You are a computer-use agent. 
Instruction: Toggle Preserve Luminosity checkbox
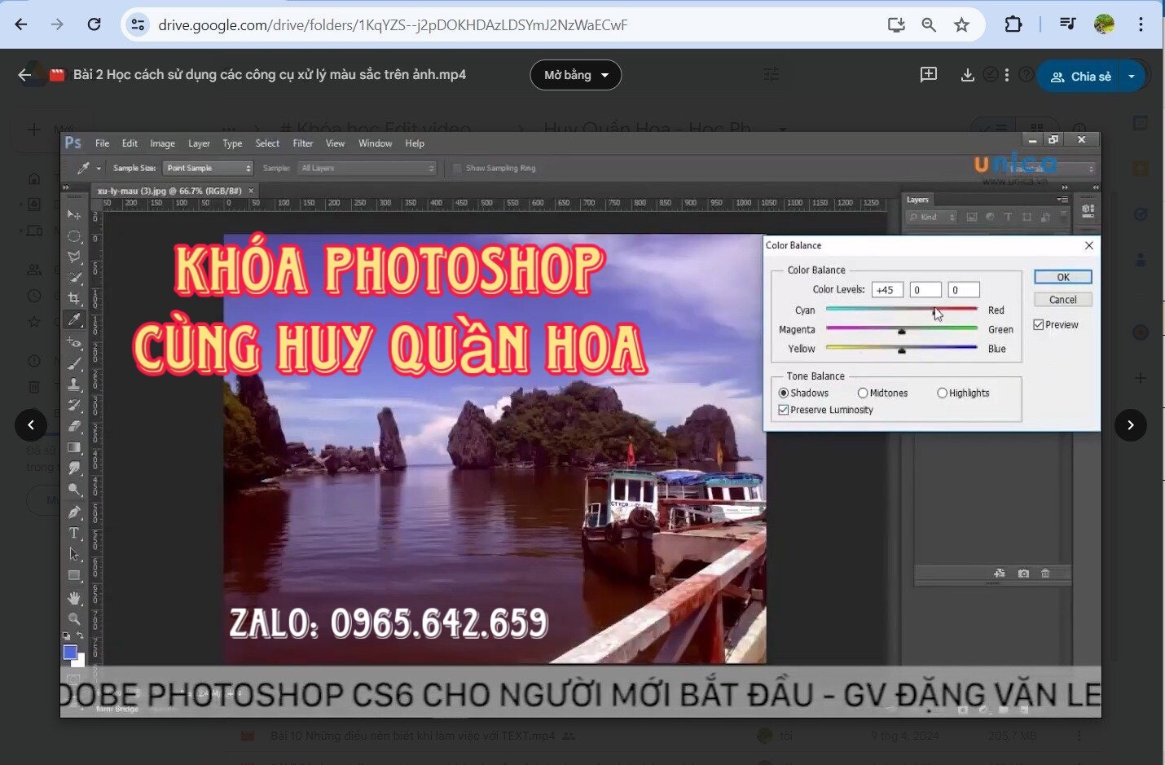(784, 410)
